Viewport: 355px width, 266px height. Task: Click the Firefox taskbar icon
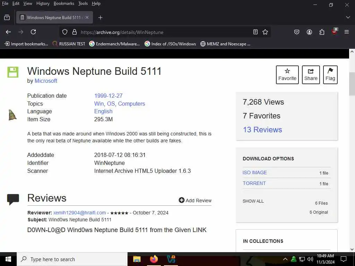[x=154, y=259]
